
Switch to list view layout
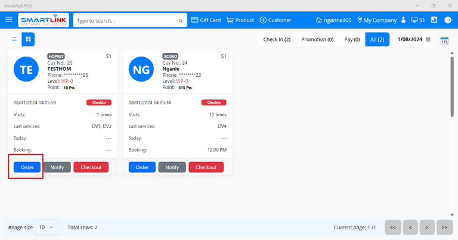point(14,39)
